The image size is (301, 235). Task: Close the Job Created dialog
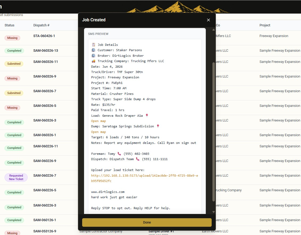coord(208,20)
